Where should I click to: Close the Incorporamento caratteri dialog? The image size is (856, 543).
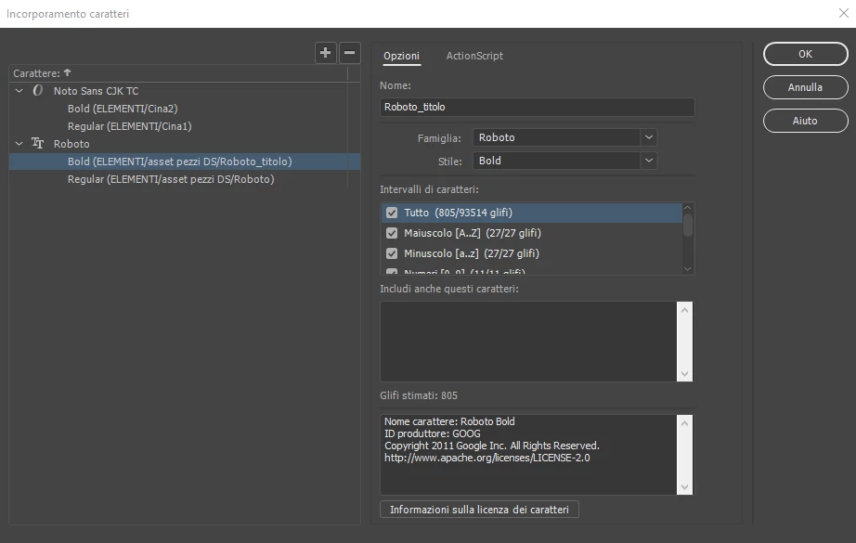(x=843, y=13)
